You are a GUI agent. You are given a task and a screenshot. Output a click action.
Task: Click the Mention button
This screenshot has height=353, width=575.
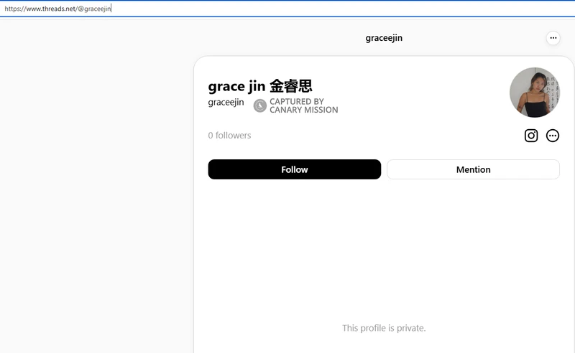[473, 169]
